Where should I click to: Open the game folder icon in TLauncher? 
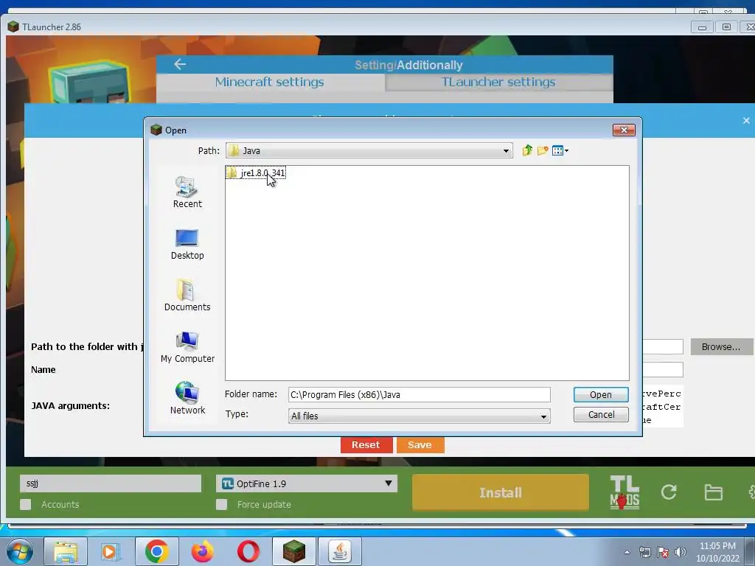713,492
